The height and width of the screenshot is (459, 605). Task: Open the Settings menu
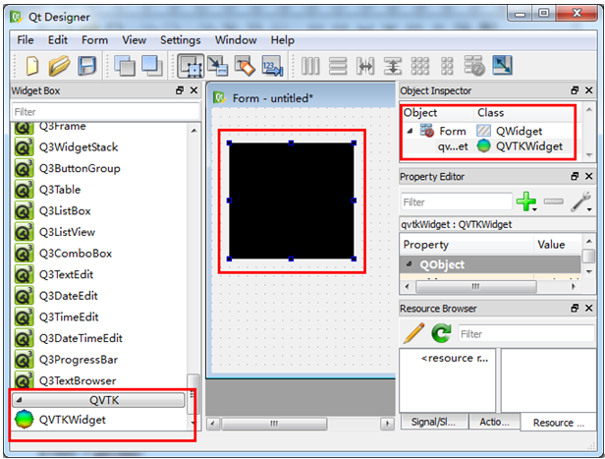click(180, 40)
